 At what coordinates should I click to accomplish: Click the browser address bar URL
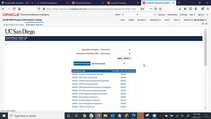92,9
